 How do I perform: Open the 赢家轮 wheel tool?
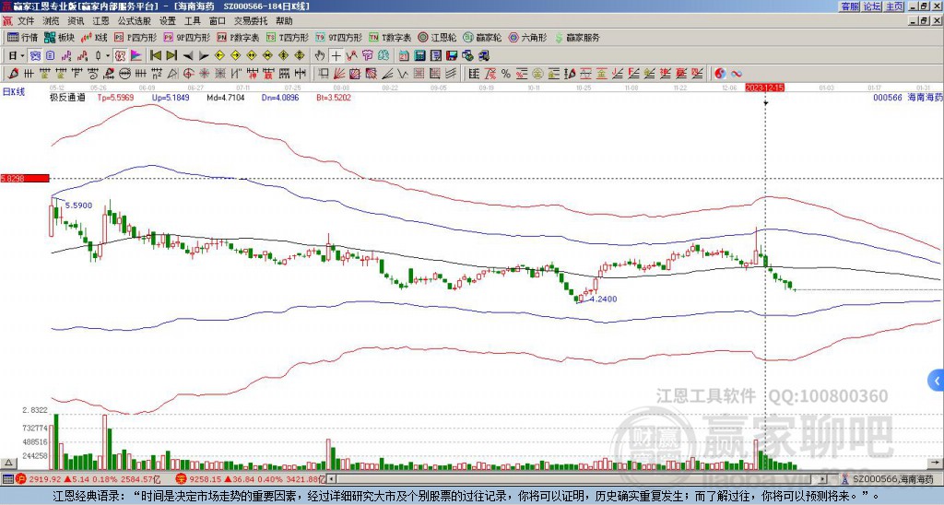click(x=481, y=37)
